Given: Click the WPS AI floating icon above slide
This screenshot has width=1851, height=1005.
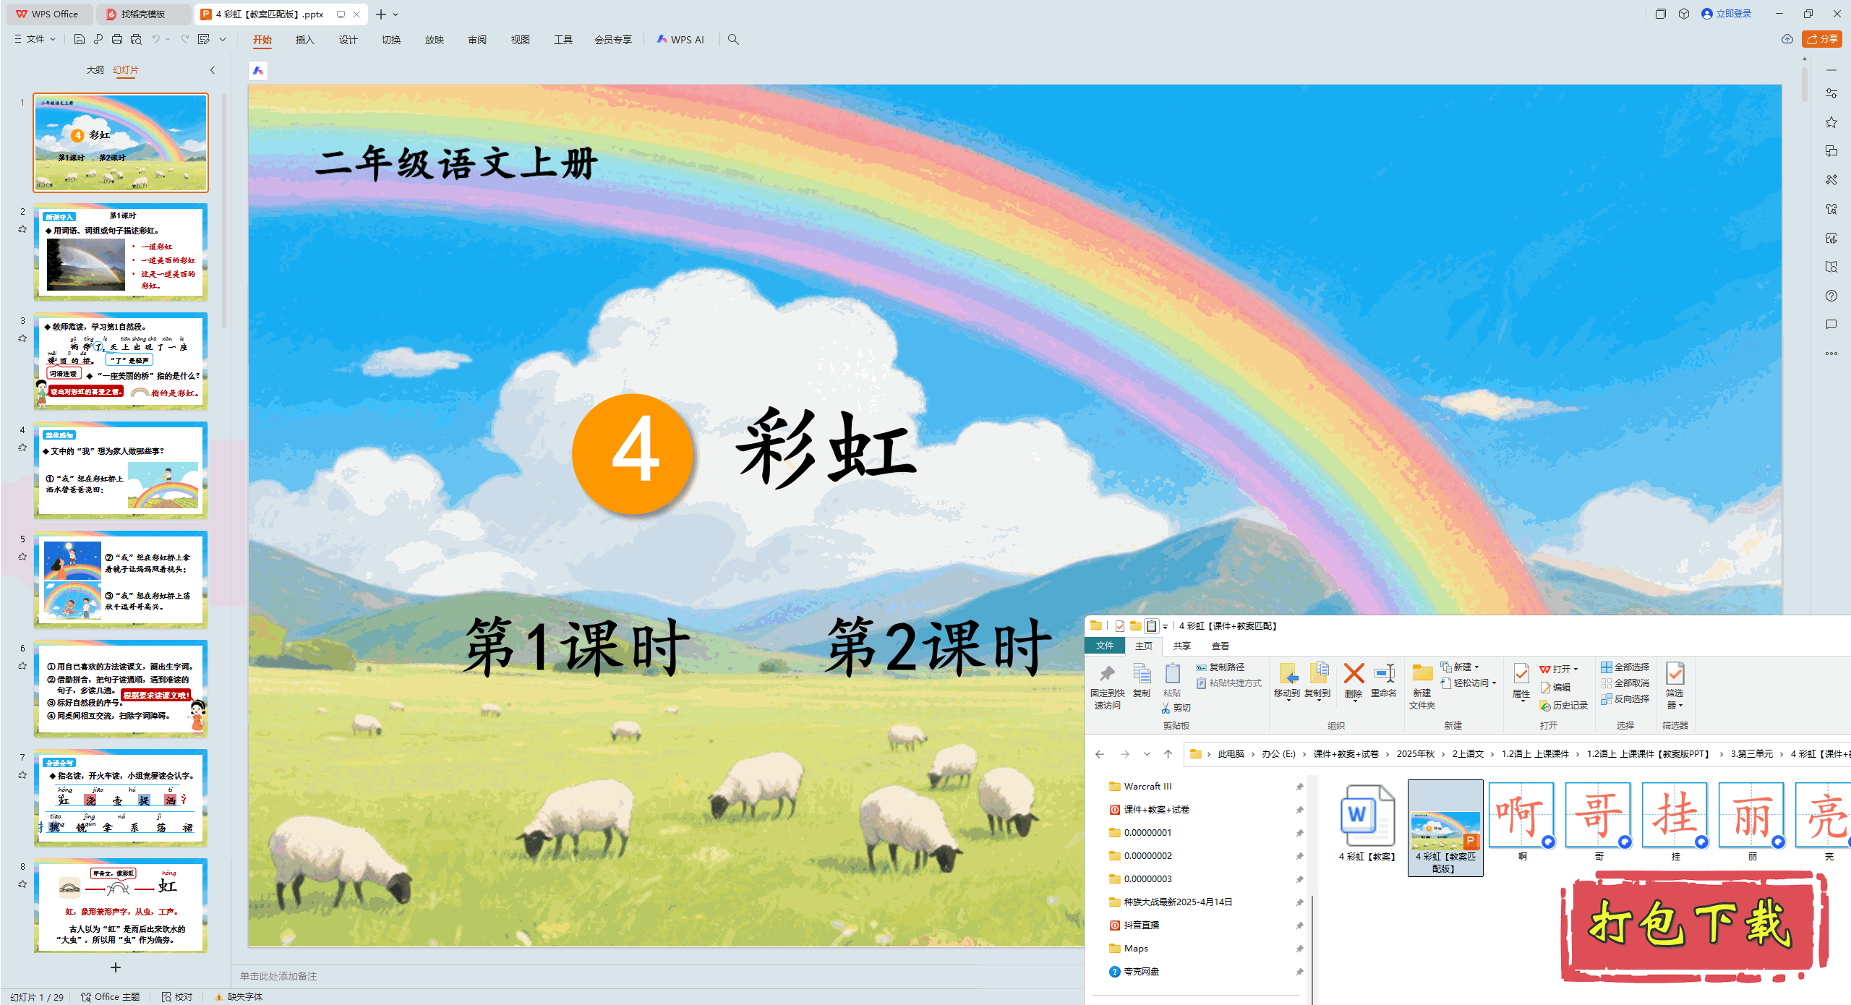Looking at the screenshot, I should [258, 70].
